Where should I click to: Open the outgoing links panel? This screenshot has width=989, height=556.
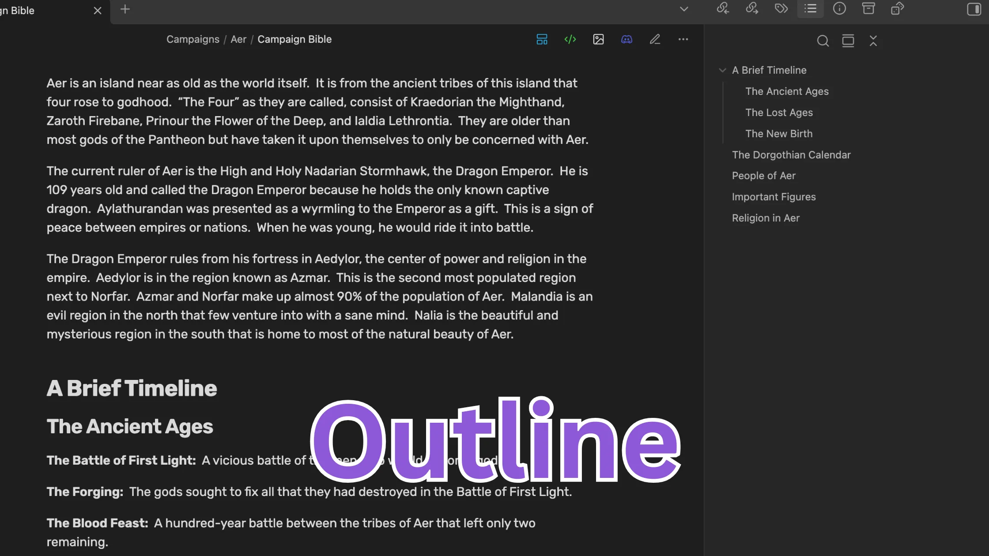tap(752, 9)
